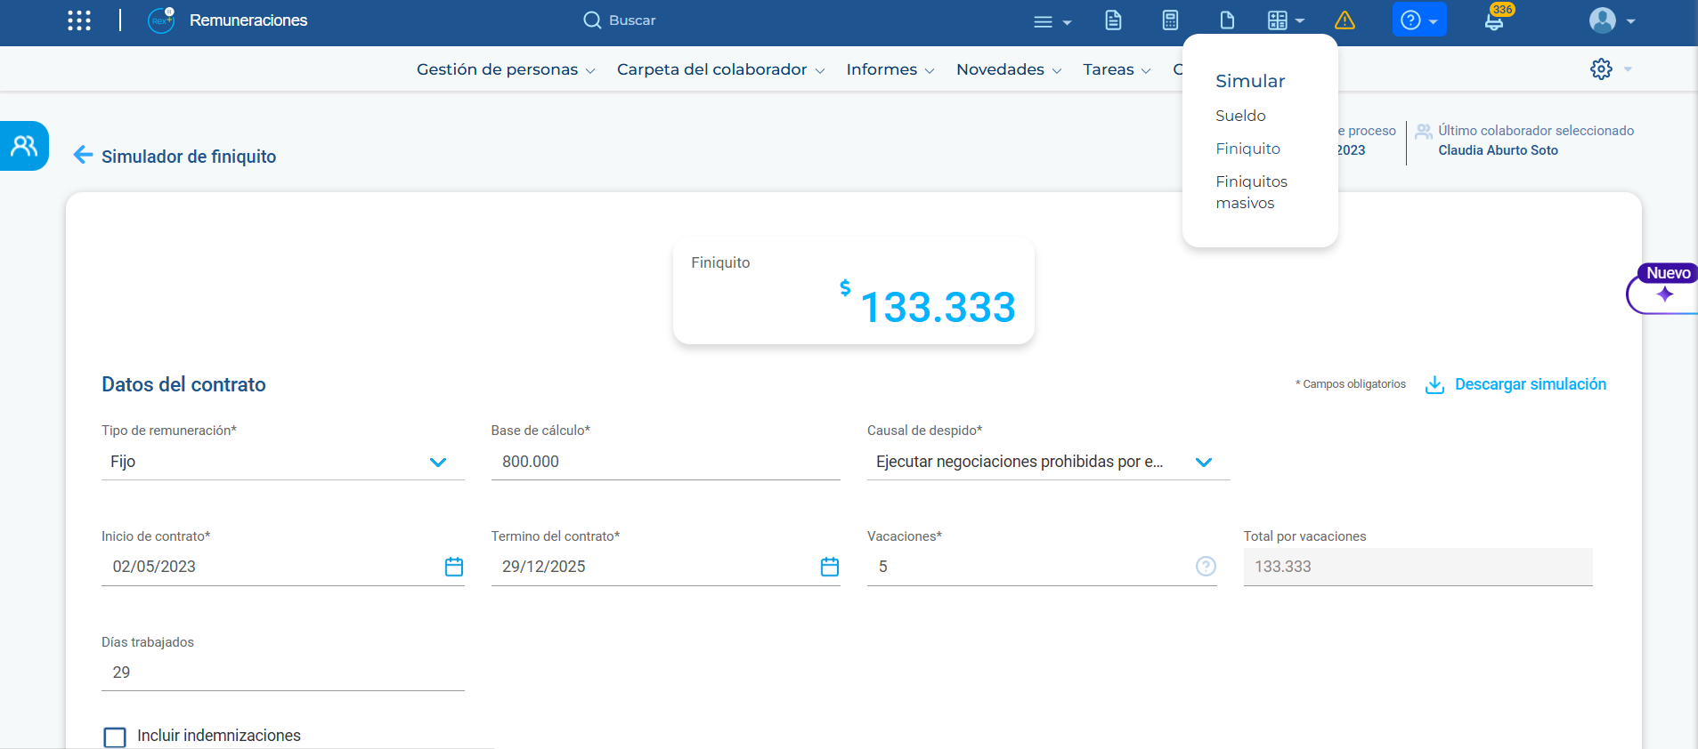1698x749 pixels.
Task: Enable the Incluir indemnizaciones checkbox
Action: pyautogui.click(x=115, y=737)
